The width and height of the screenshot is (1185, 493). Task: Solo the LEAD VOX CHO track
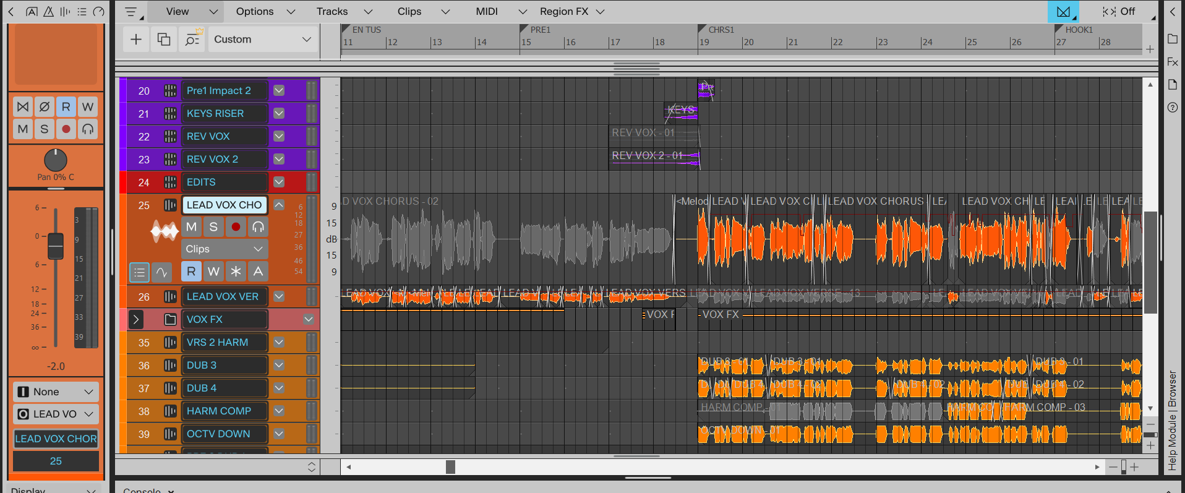(213, 227)
